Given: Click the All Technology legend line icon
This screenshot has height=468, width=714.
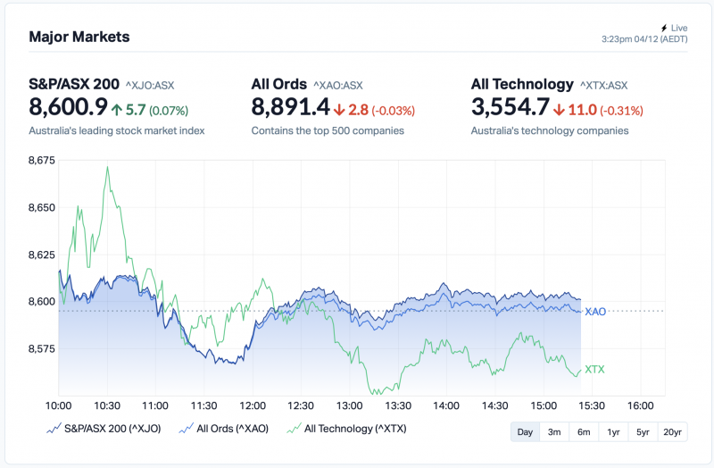Looking at the screenshot, I should [x=293, y=429].
